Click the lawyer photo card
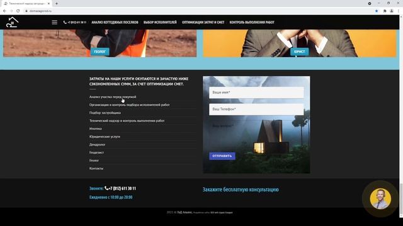Viewport: 403px width, 226px height. tap(300, 43)
